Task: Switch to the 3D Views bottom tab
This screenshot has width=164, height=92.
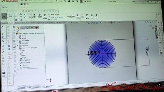Action: coord(36,87)
